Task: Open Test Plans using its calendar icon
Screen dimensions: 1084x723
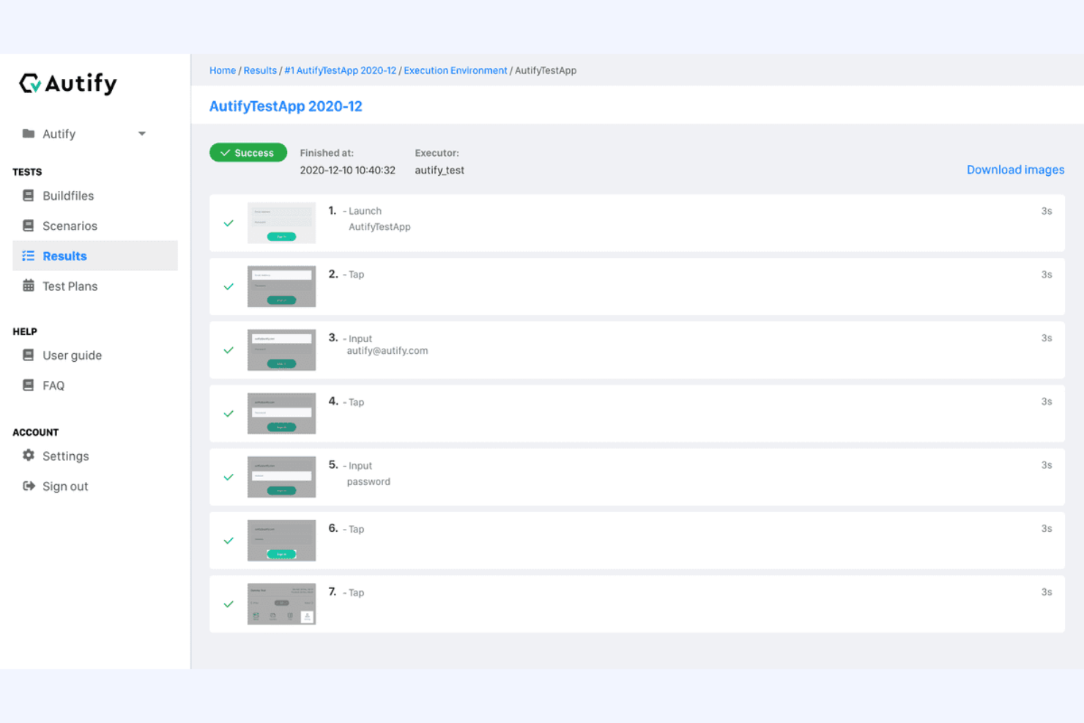Action: click(29, 286)
